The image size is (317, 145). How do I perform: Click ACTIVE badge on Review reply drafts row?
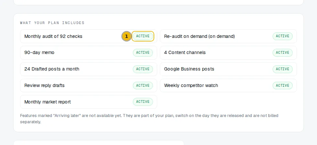coord(143,85)
